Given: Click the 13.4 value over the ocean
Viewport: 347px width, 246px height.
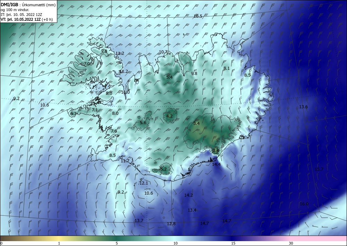Looking at the screenshot, I should [x=192, y=210].
